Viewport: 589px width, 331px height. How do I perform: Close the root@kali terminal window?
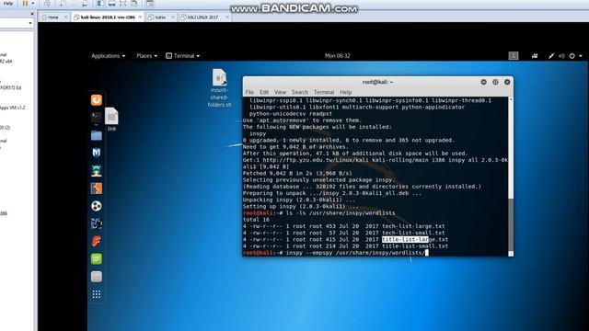(x=507, y=82)
